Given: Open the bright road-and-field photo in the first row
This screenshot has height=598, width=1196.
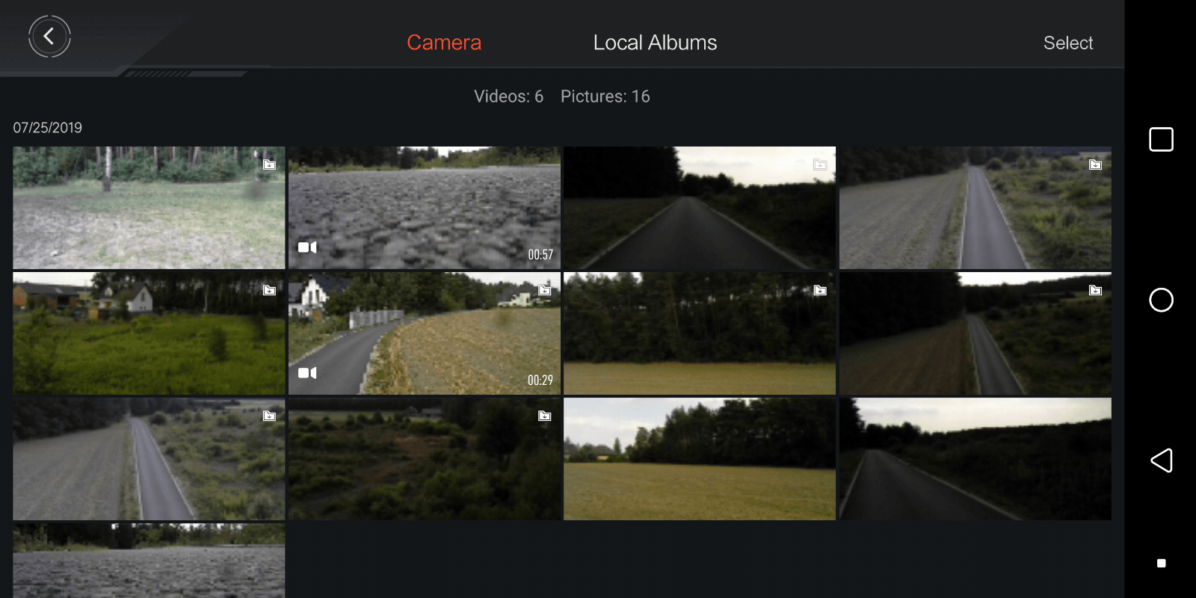Looking at the screenshot, I should (975, 208).
